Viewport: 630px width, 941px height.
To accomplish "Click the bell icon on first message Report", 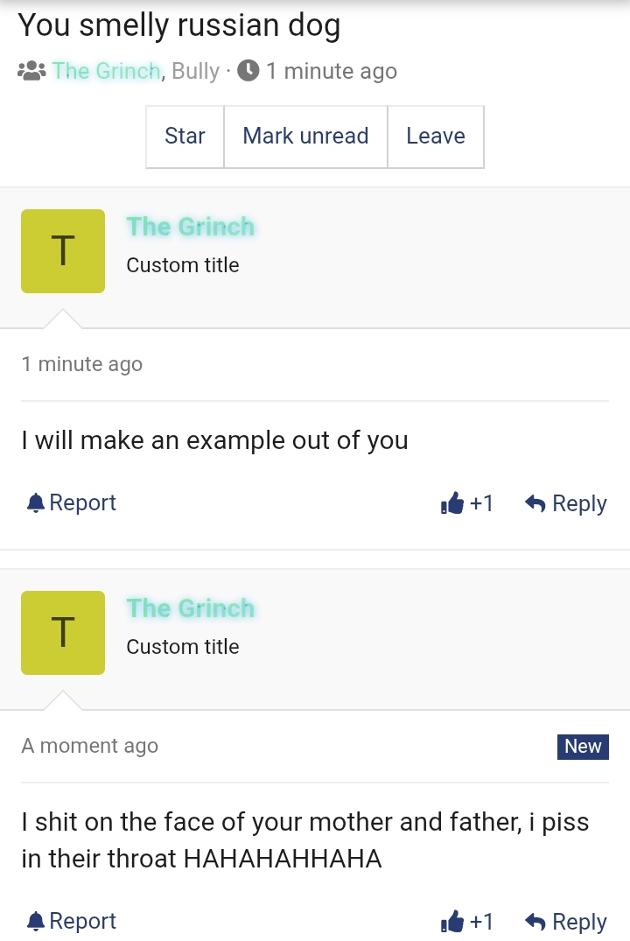I will pyautogui.click(x=36, y=503).
